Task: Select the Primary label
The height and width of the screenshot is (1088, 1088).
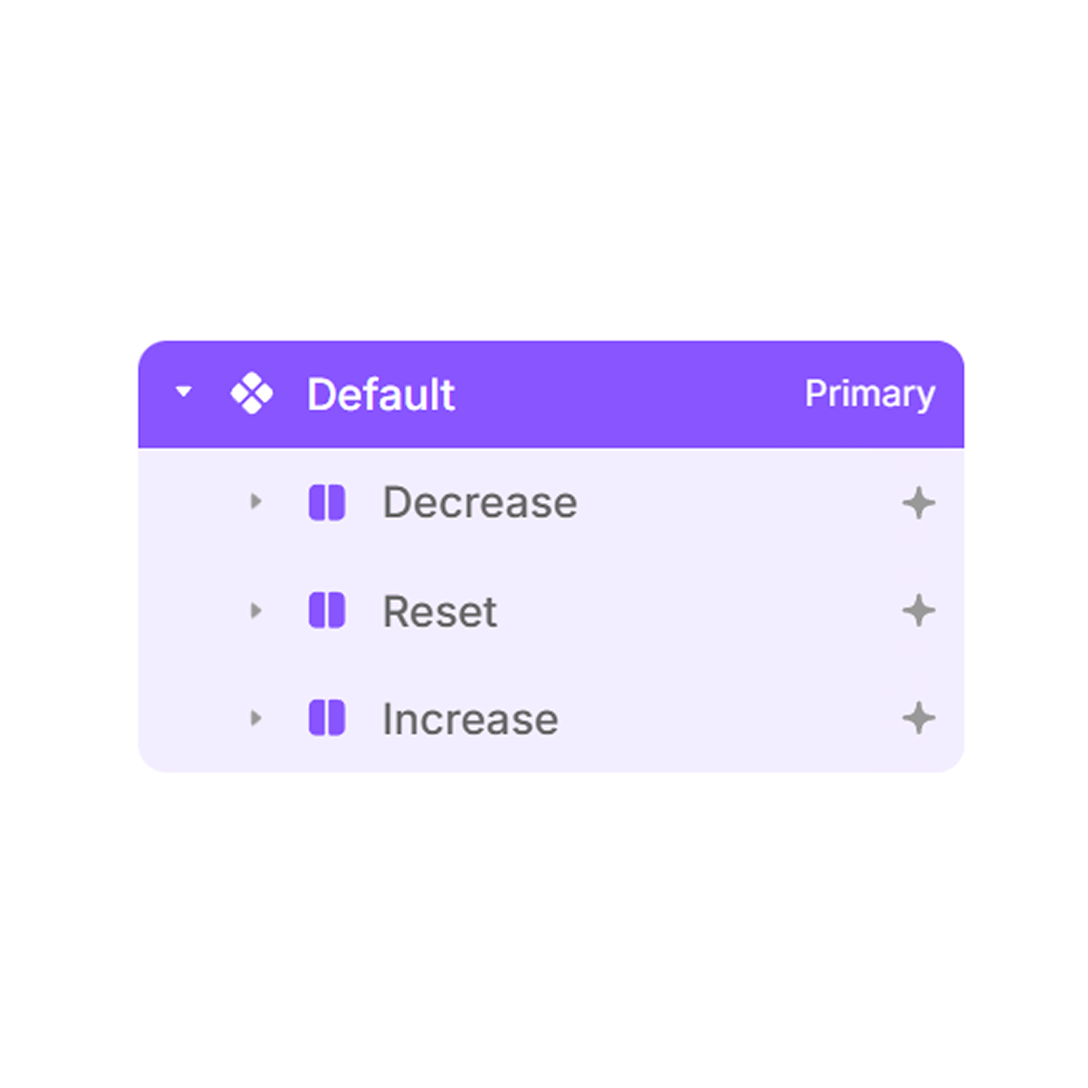Action: coord(870,394)
